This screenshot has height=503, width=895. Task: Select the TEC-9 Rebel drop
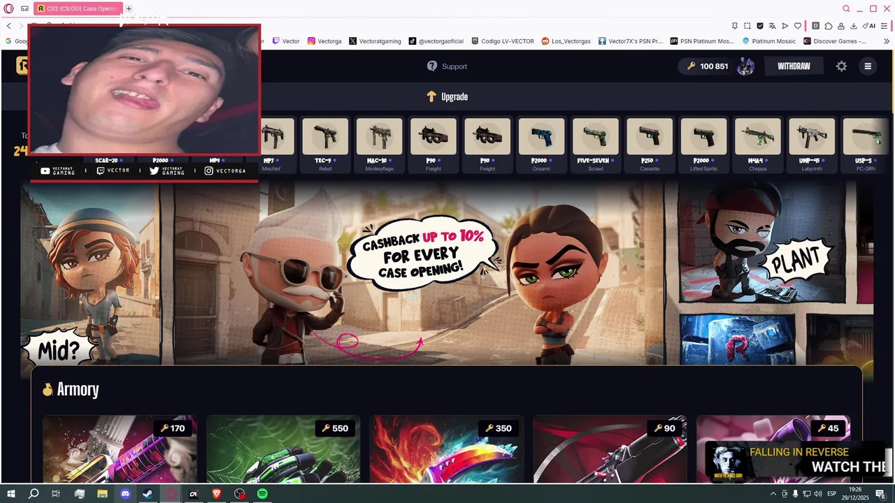click(x=325, y=144)
